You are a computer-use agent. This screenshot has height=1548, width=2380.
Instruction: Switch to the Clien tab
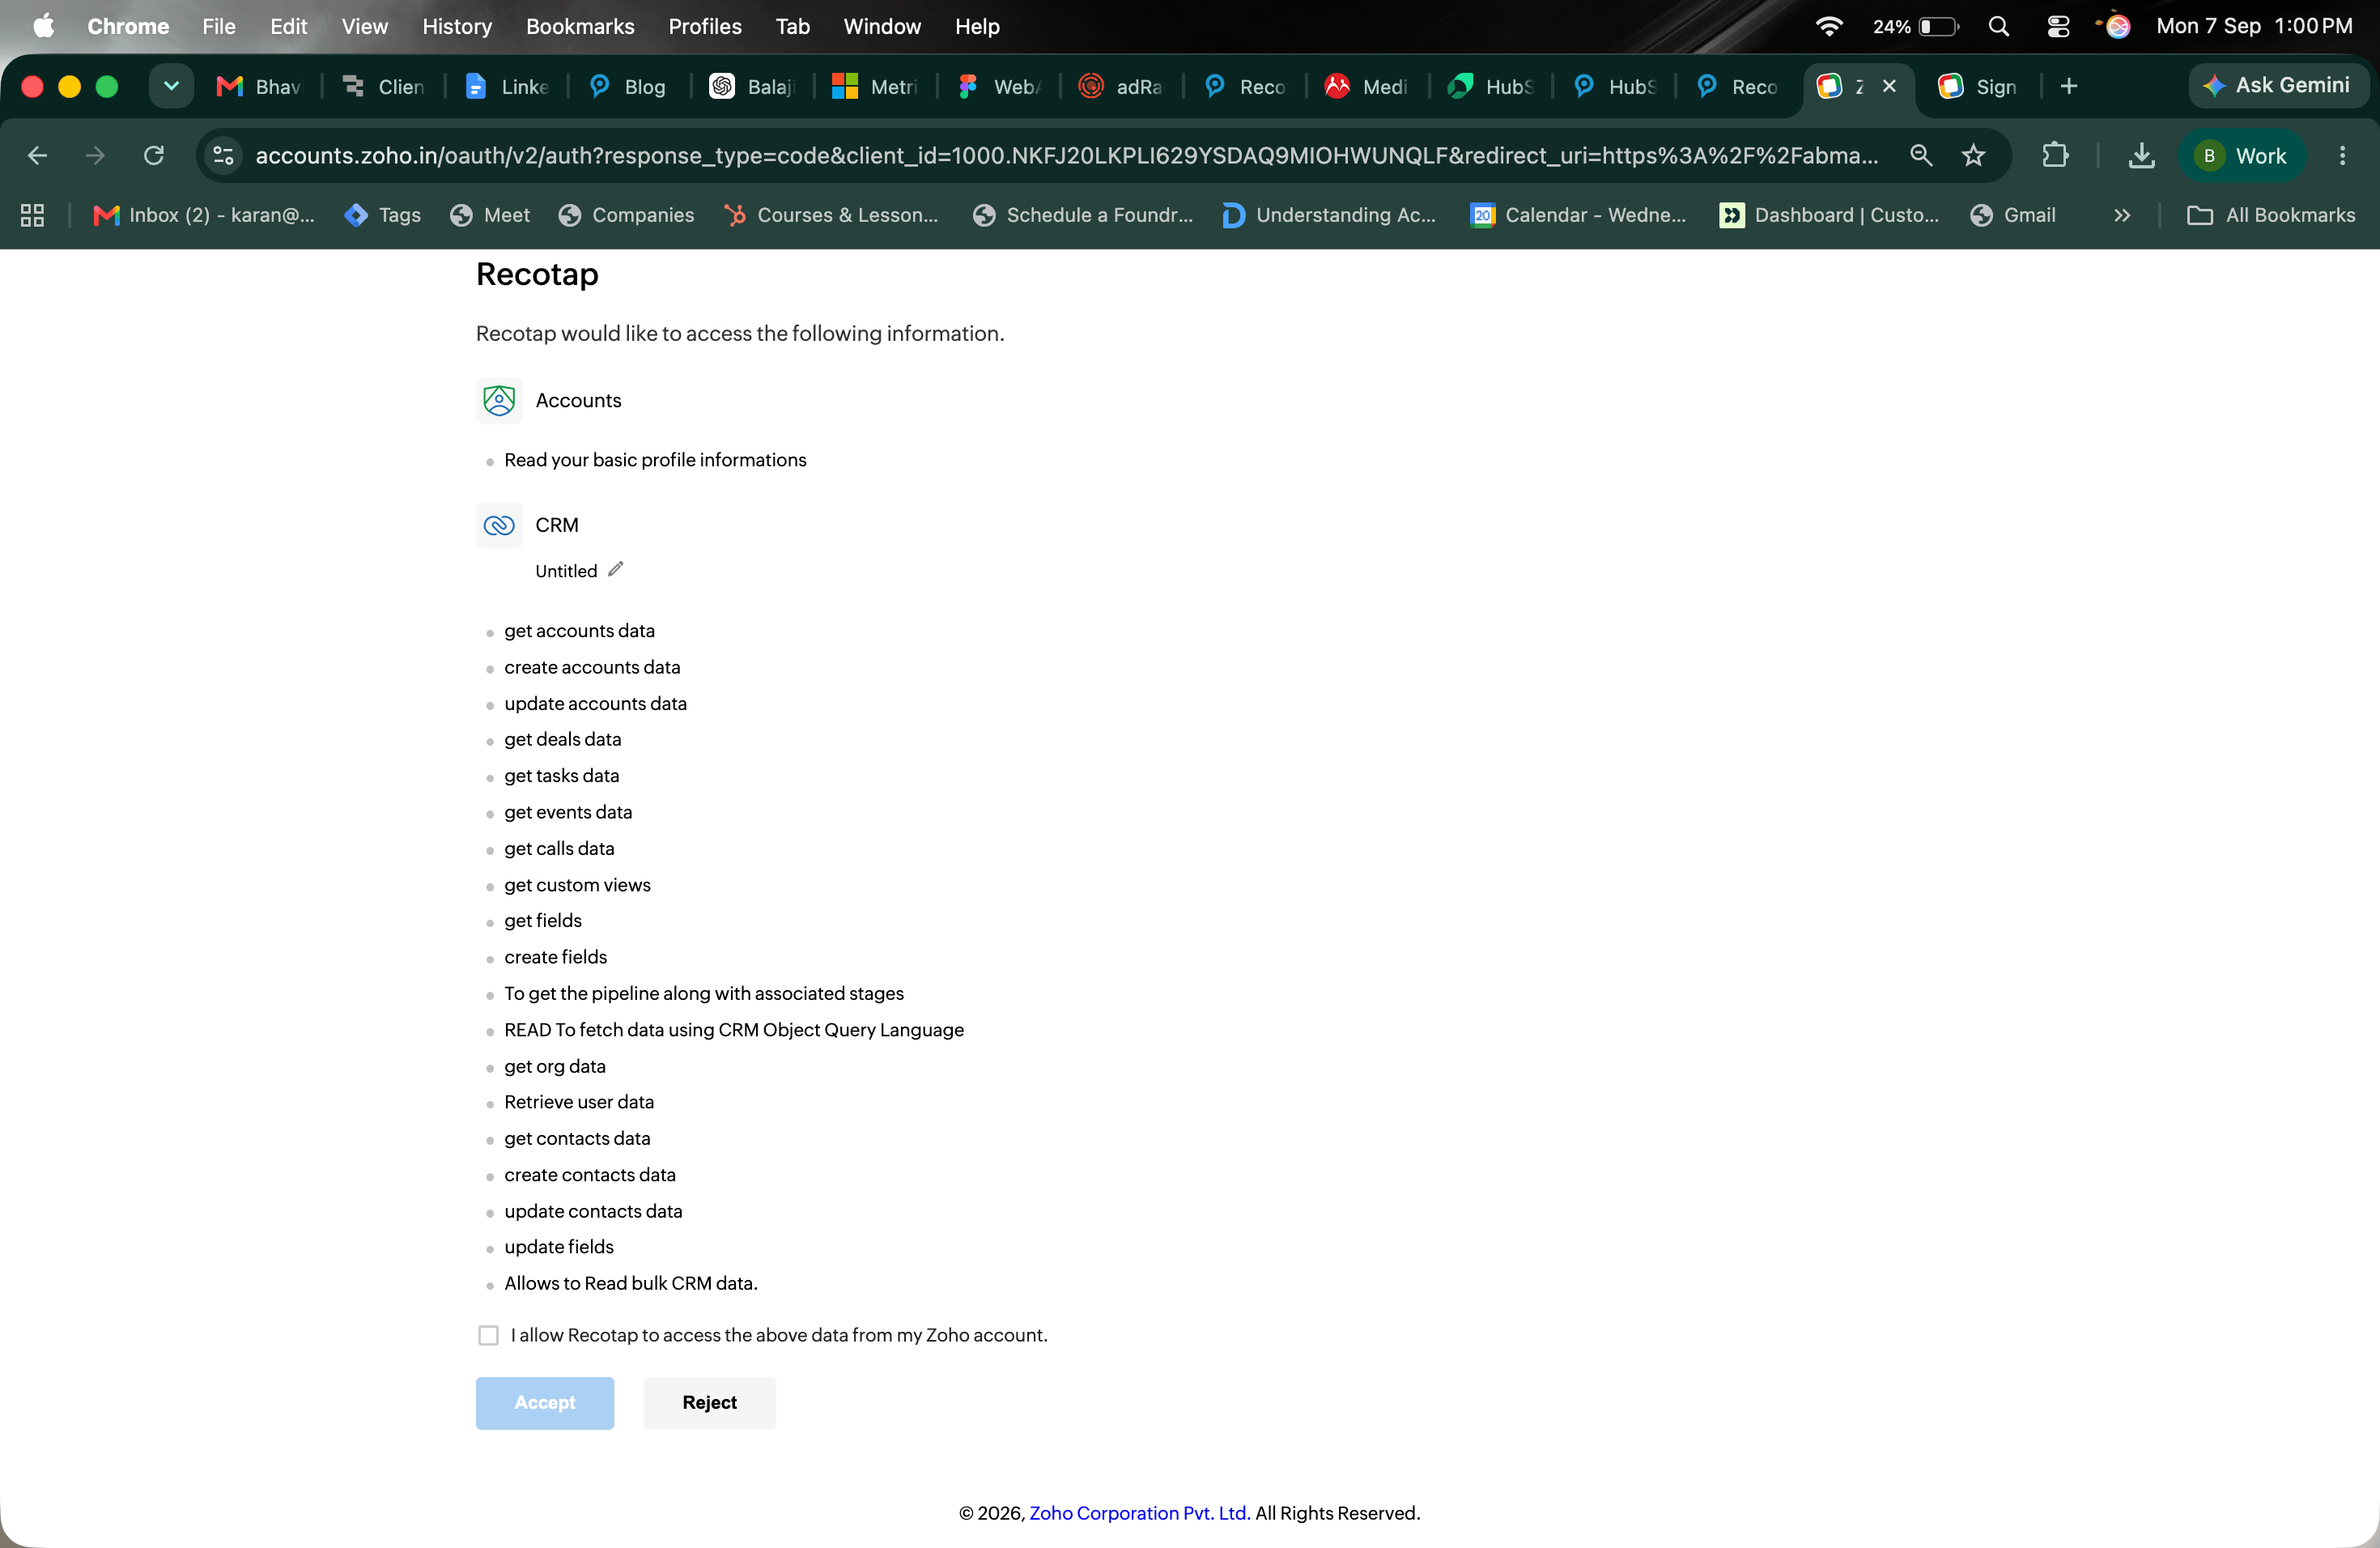(383, 86)
